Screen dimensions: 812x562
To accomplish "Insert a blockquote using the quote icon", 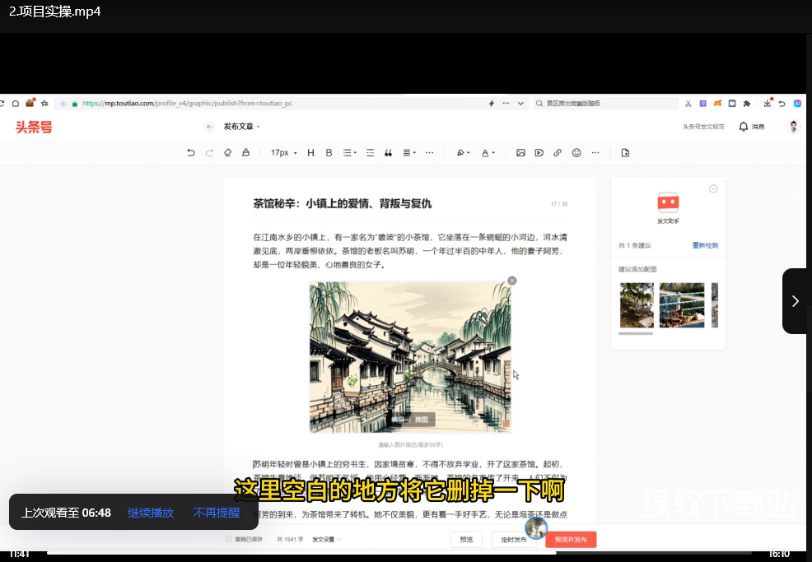I will point(388,153).
